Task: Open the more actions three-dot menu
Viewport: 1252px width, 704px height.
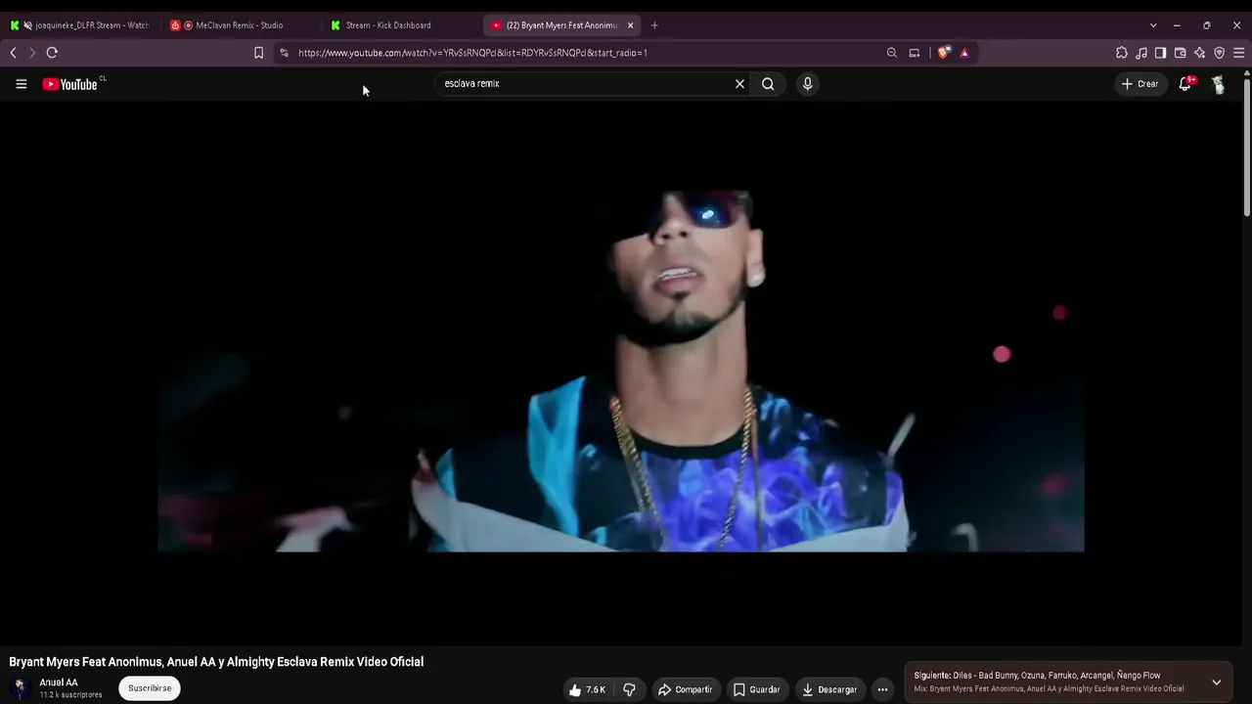Action: tap(882, 689)
